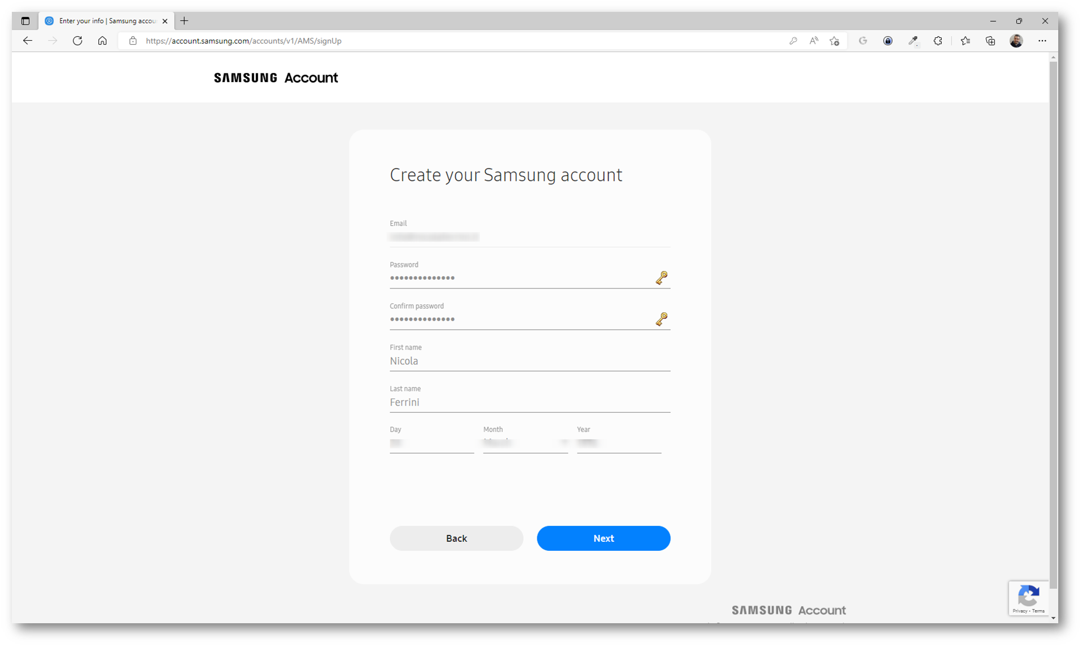
Task: Open the Favorites list icon
Action: pyautogui.click(x=965, y=41)
